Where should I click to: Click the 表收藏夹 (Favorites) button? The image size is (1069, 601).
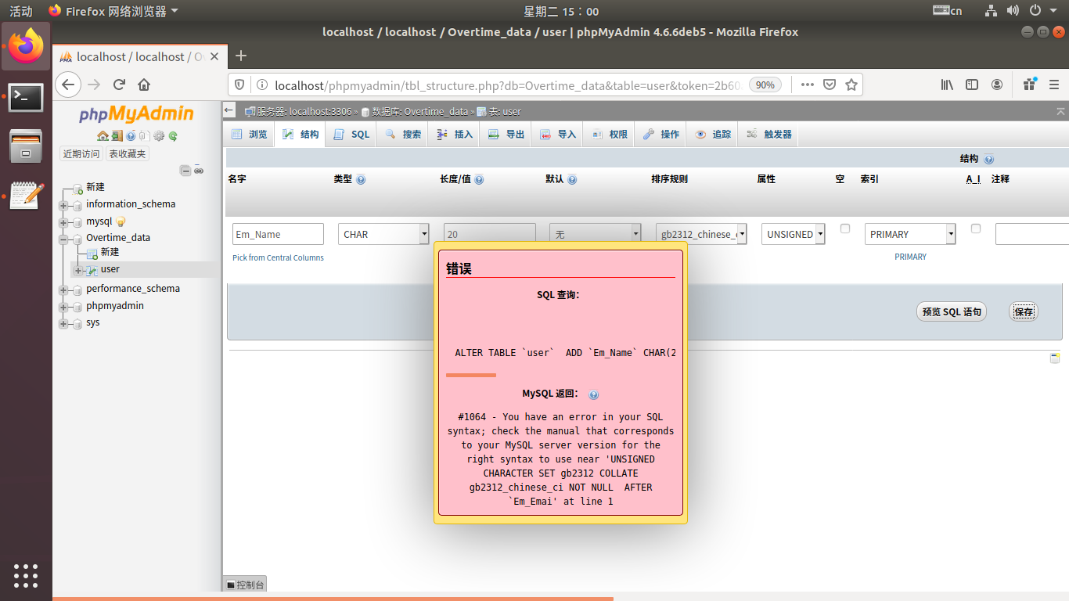tap(127, 154)
